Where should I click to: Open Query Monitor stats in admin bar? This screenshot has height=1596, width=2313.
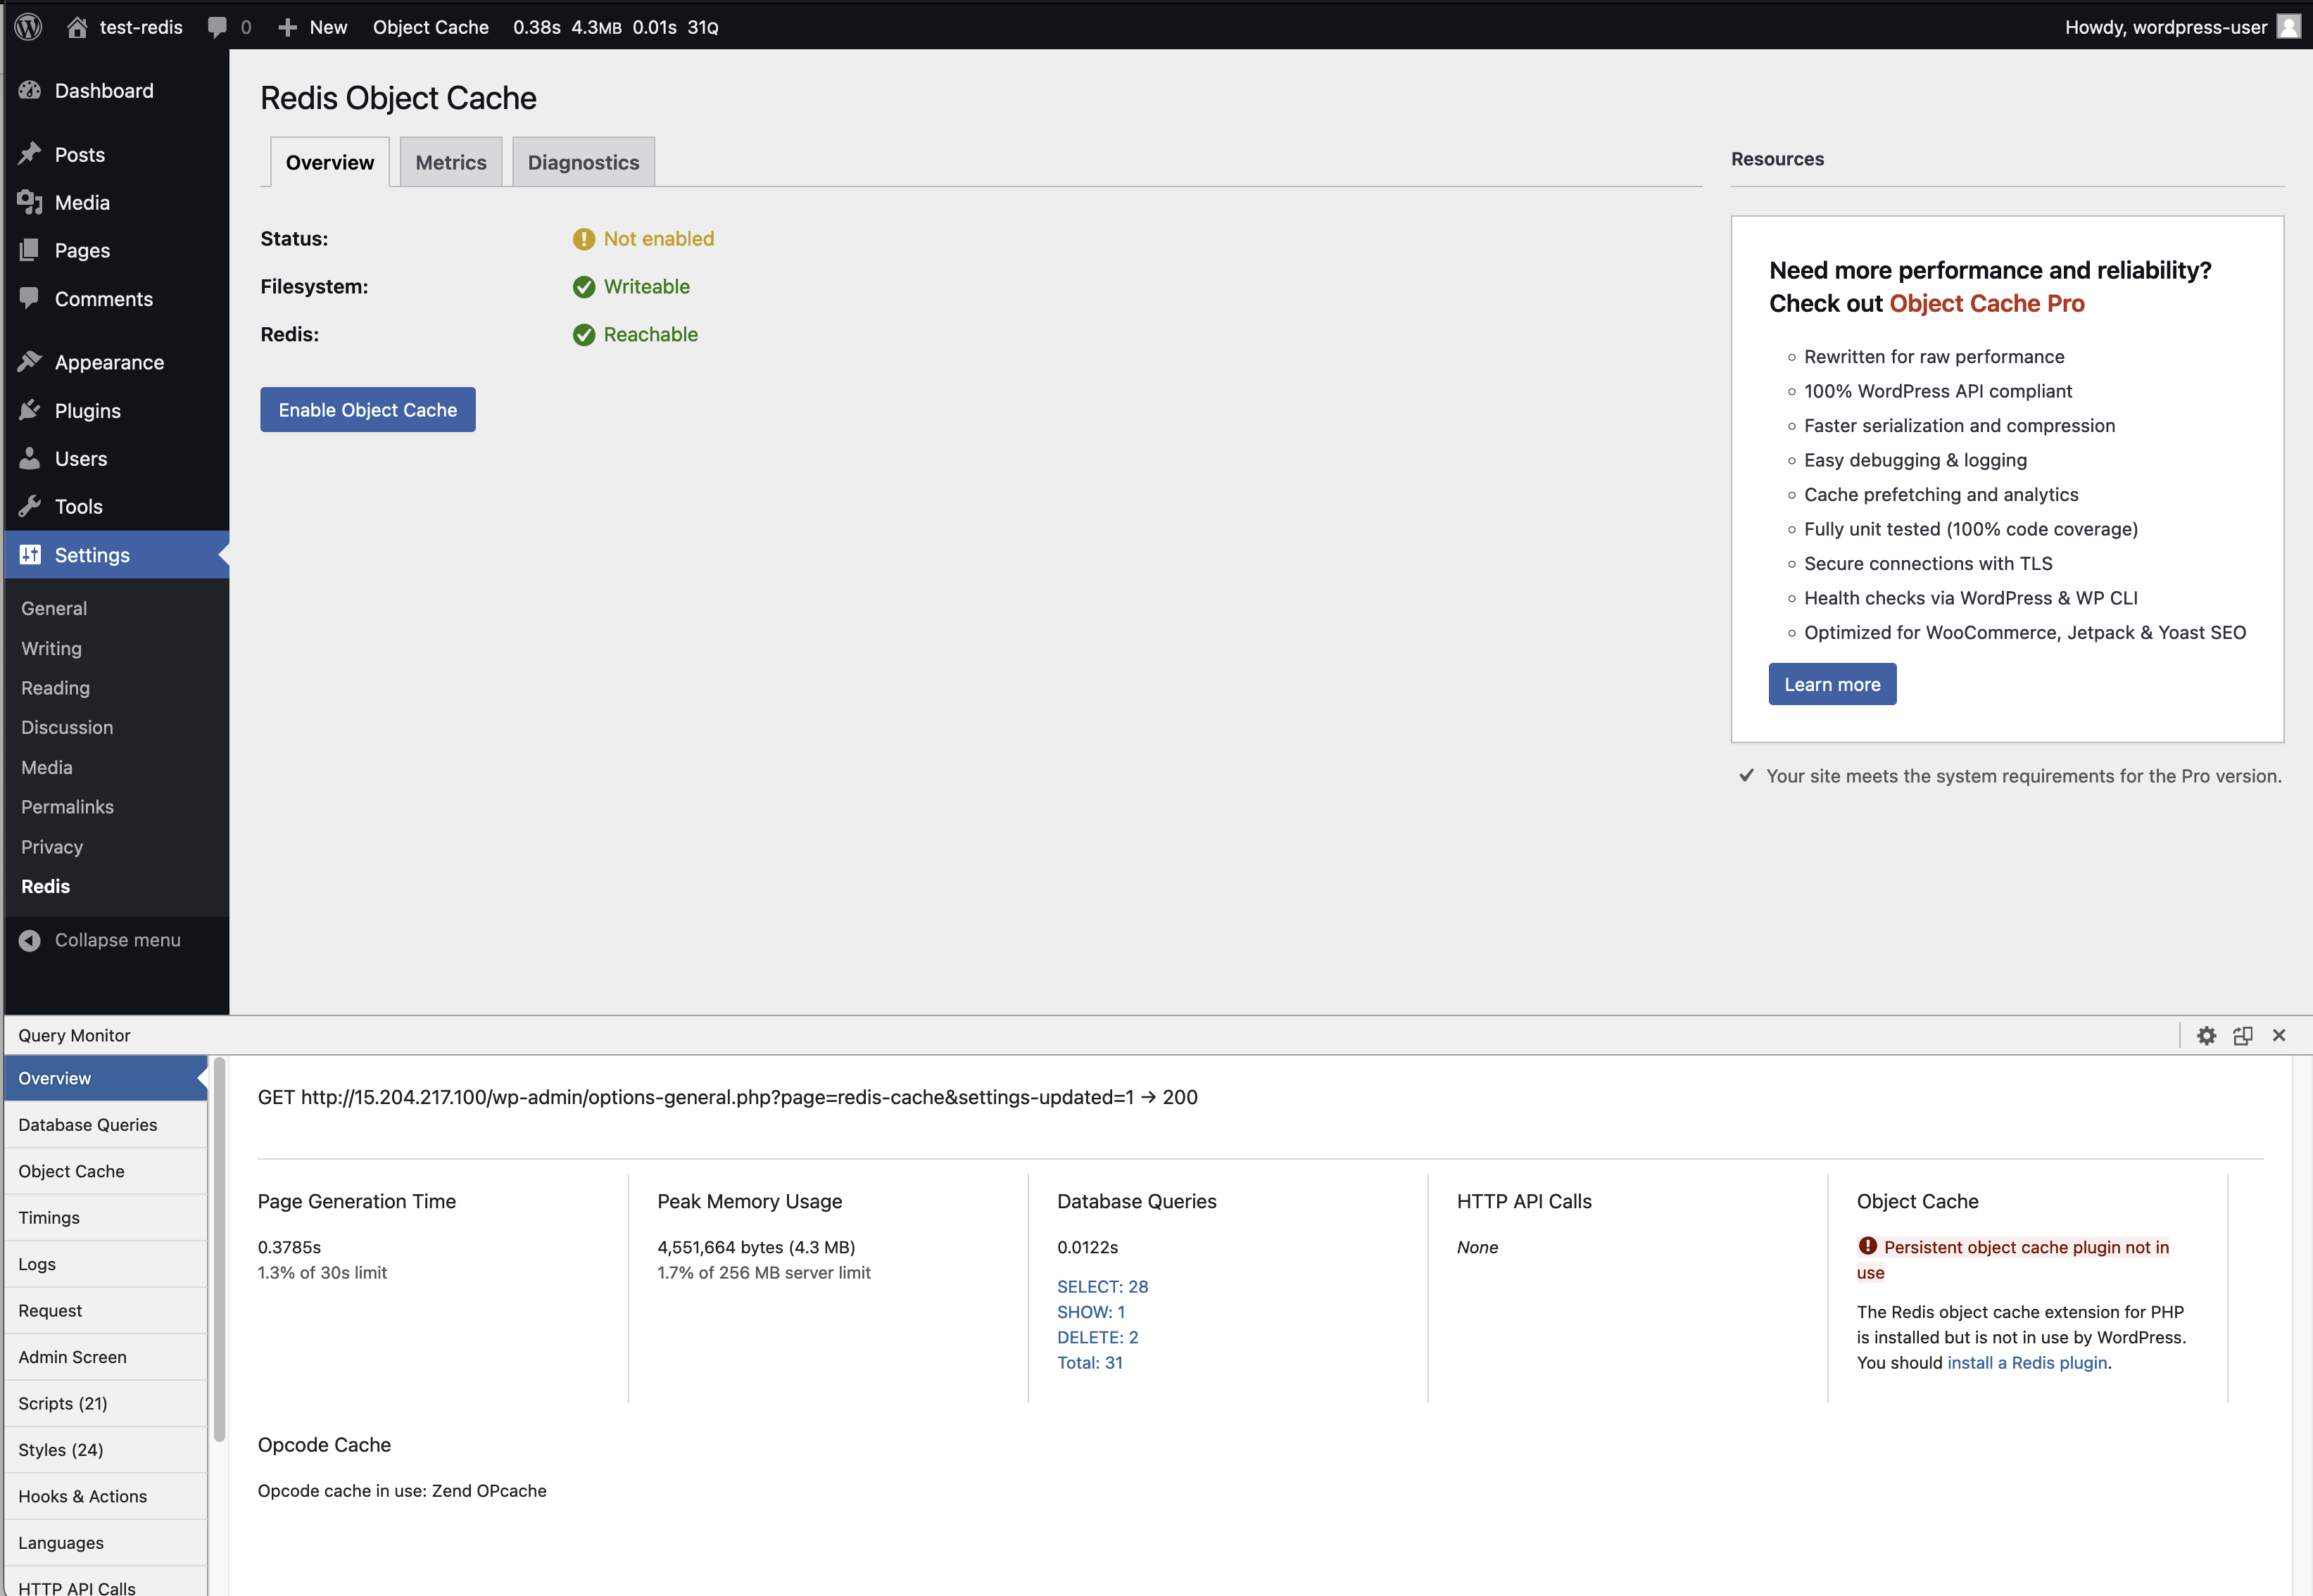pyautogui.click(x=616, y=27)
